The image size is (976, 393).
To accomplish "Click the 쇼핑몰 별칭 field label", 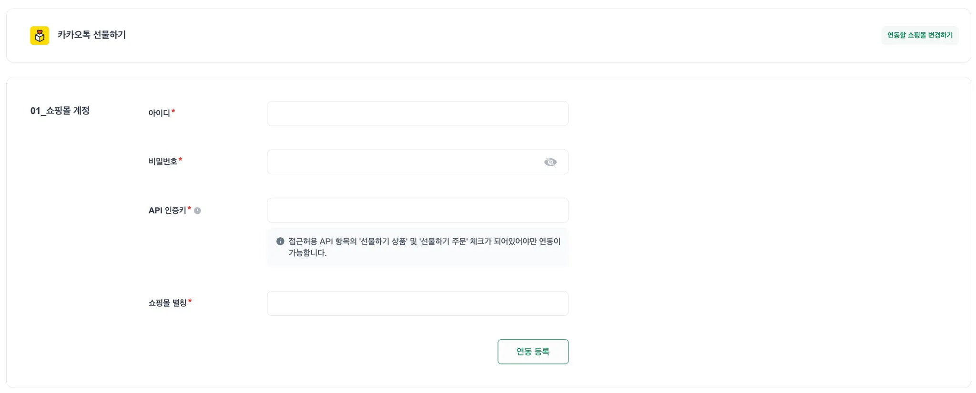I will (167, 303).
